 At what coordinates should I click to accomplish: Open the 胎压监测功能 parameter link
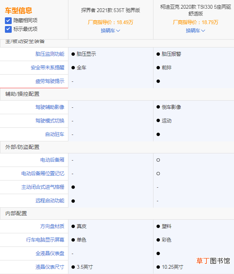point(50,54)
